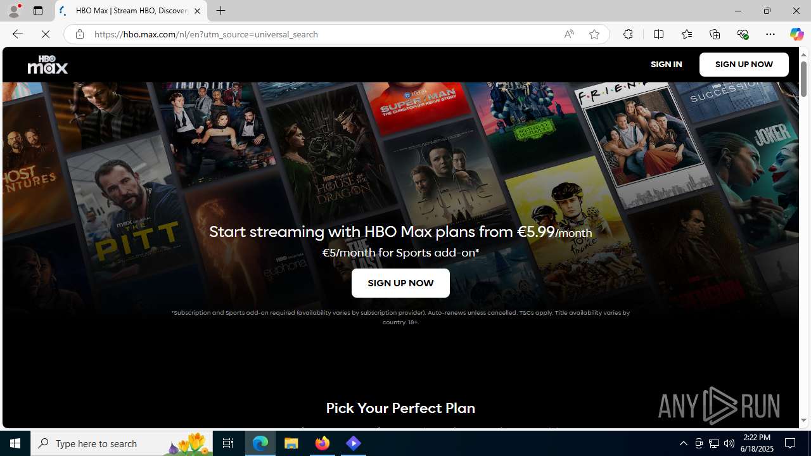Image resolution: width=811 pixels, height=456 pixels.
Task: Click the header Sign Up Now button
Action: pos(744,65)
